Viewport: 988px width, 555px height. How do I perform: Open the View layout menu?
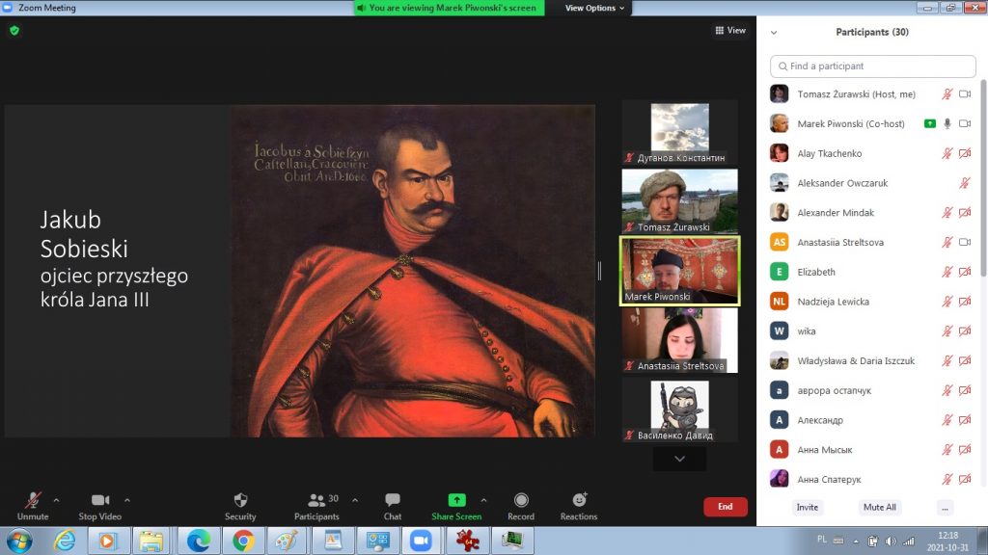tap(730, 31)
